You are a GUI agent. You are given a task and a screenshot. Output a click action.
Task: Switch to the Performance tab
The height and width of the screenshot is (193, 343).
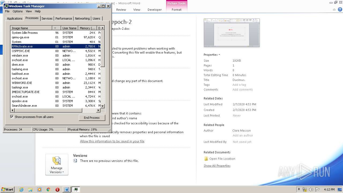click(64, 18)
